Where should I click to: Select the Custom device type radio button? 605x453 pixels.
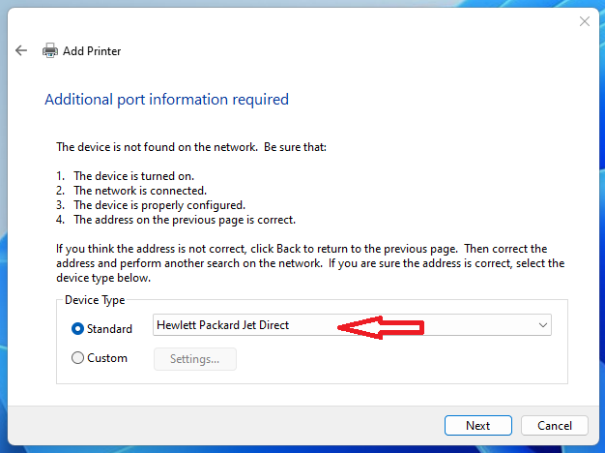coord(78,358)
